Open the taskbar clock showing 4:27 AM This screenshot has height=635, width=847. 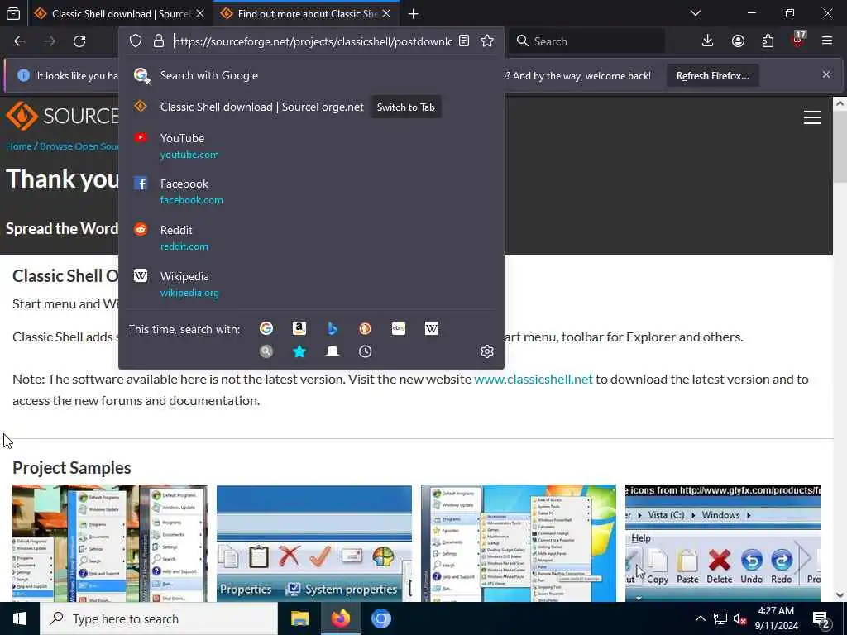pyautogui.click(x=776, y=618)
